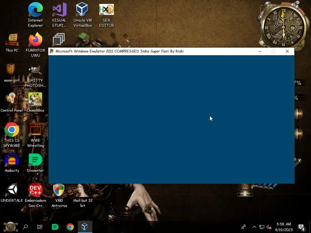
Task: Launch ChomikBox from the desktop
Action: (36, 103)
